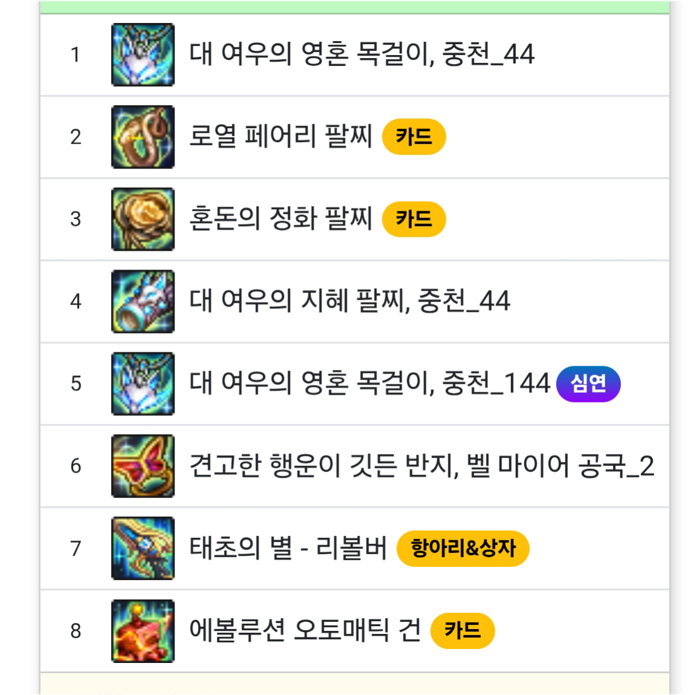Click the 항아리&상자 tag on row 7
The height and width of the screenshot is (695, 694).
(463, 548)
